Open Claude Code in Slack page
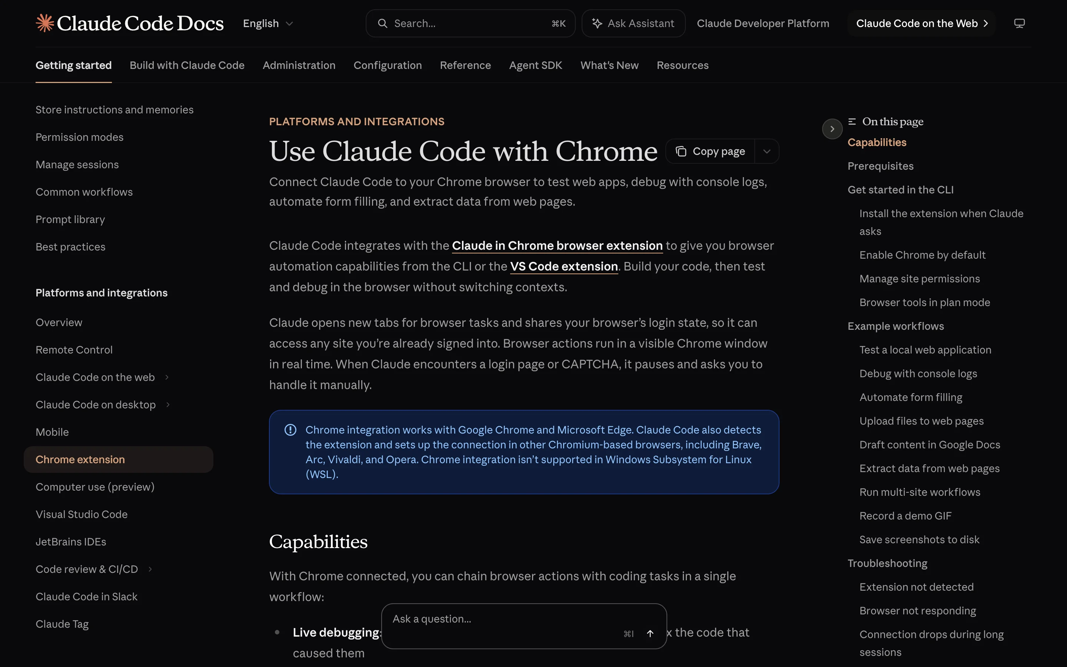 coord(86,597)
